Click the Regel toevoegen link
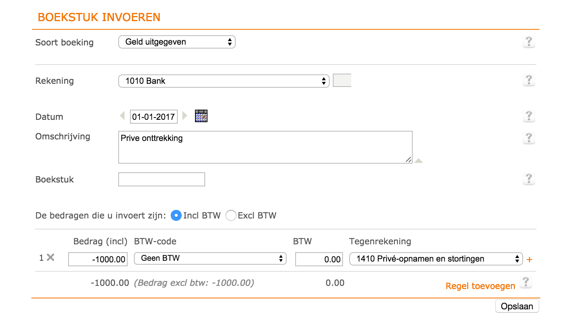Viewport: 574px width, 325px height. pos(480,286)
